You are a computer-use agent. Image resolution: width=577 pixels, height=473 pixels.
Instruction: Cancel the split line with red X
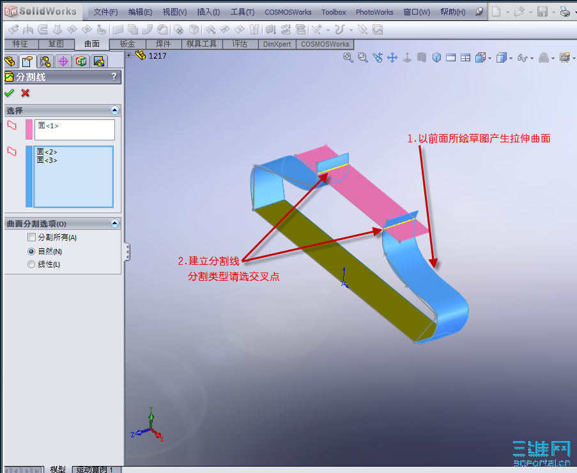click(25, 93)
